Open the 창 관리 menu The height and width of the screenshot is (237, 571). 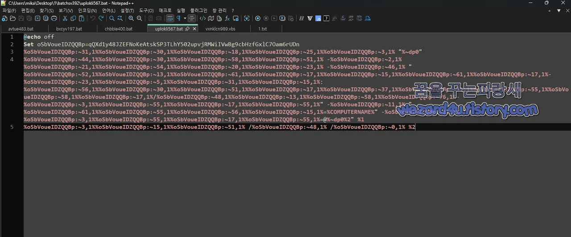pos(219,10)
